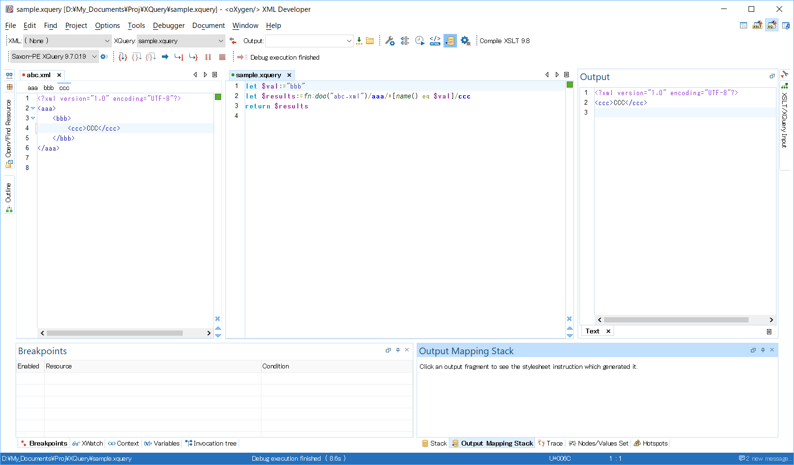
Task: Click the save output download arrow icon
Action: (359, 41)
